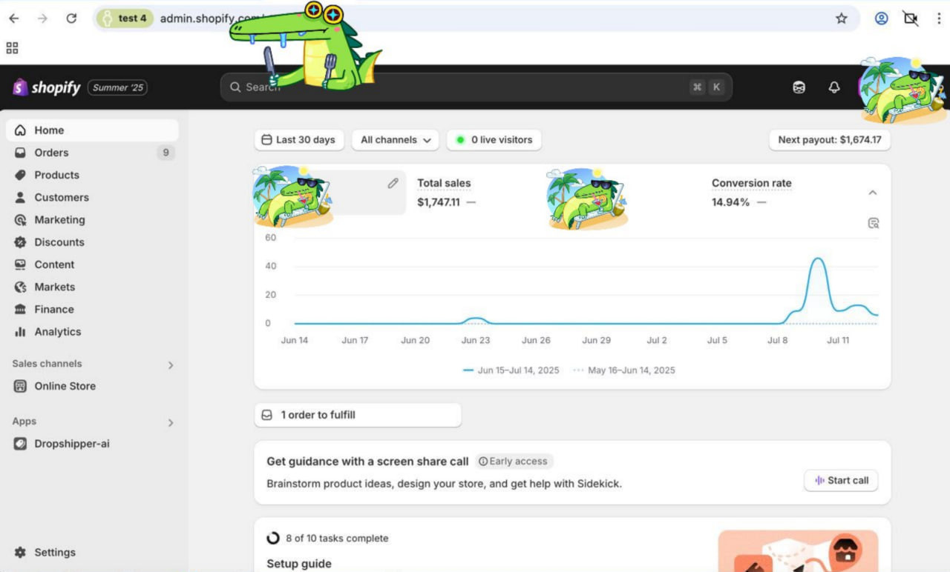This screenshot has height=572, width=950.
Task: Open the notifications bell
Action: pyautogui.click(x=834, y=87)
